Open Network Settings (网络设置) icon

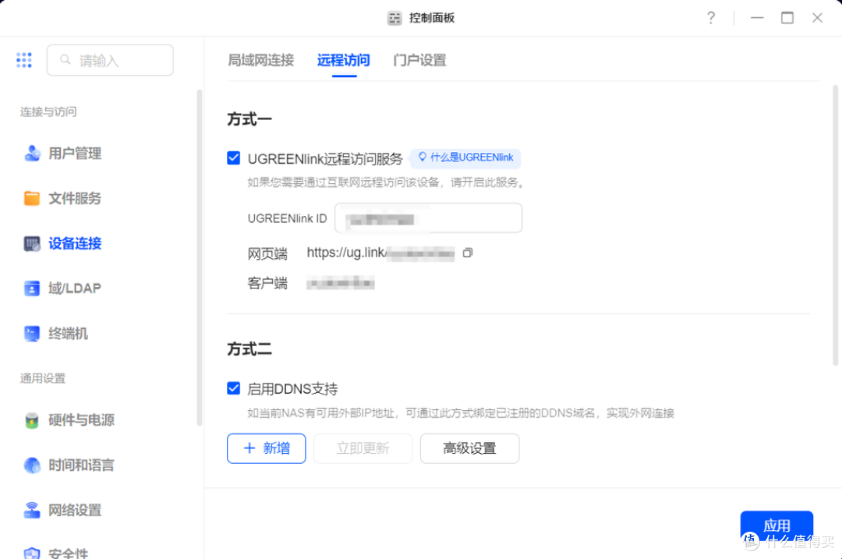pos(32,510)
